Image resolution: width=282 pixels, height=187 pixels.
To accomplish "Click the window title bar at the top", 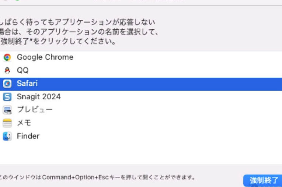I will pos(140,2).
